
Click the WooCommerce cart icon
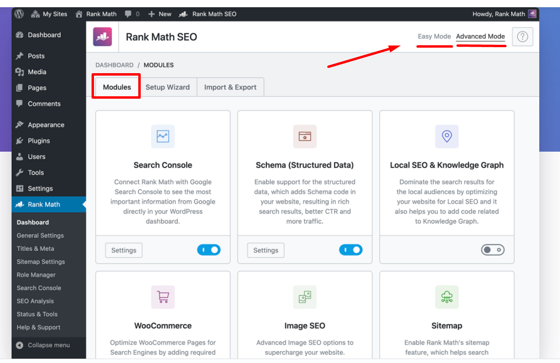pyautogui.click(x=163, y=297)
